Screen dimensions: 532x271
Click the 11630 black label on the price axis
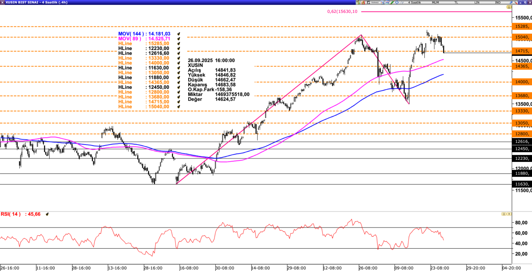521,184
